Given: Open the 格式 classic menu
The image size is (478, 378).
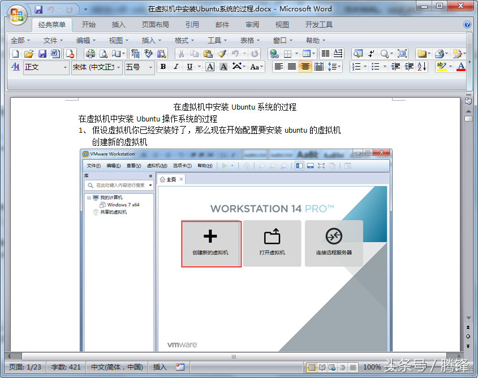Looking at the screenshot, I should click(184, 40).
